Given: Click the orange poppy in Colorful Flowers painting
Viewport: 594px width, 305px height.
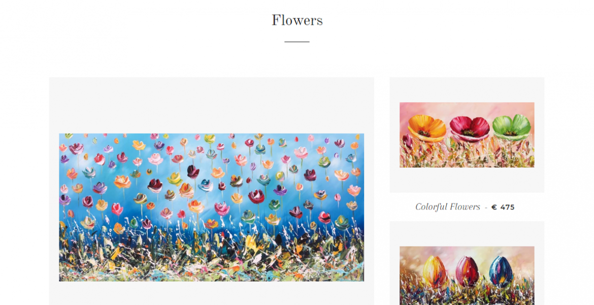Looking at the screenshot, I should click(426, 128).
